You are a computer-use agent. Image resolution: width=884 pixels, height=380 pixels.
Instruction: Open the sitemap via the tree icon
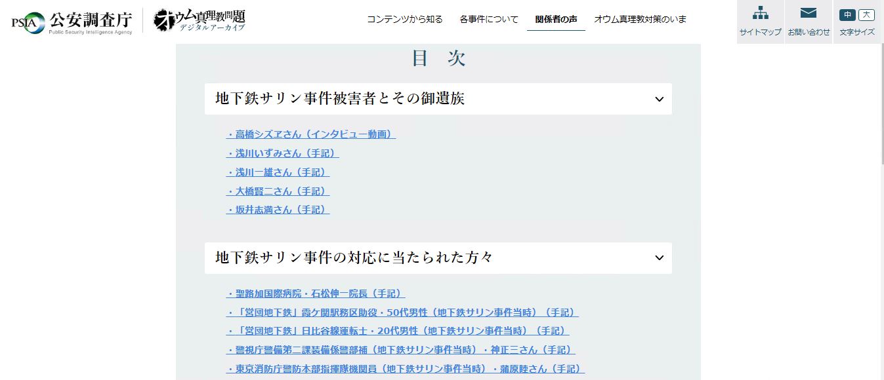point(760,20)
